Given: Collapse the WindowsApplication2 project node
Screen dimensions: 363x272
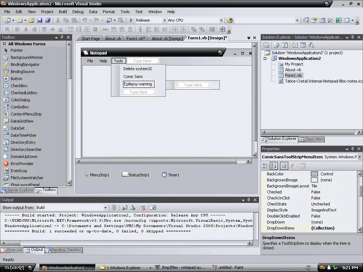Looking at the screenshot, I should click(265, 58).
